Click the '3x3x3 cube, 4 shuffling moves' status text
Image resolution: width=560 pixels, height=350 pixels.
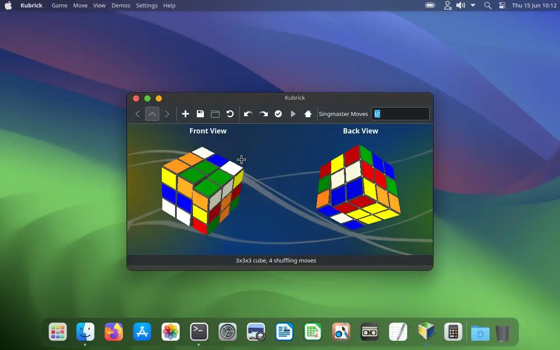[x=276, y=260]
